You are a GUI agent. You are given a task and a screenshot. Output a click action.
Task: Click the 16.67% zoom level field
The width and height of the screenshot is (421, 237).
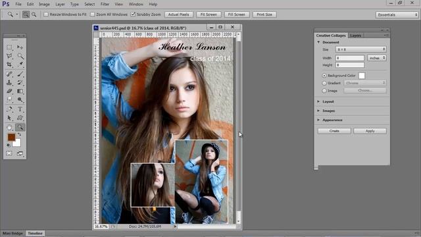click(101, 226)
